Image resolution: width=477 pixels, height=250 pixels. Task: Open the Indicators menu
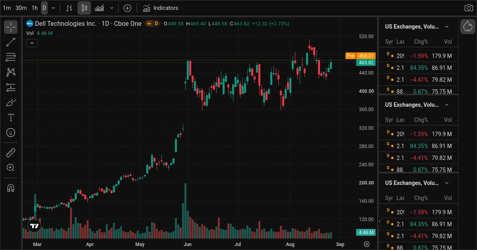(161, 8)
